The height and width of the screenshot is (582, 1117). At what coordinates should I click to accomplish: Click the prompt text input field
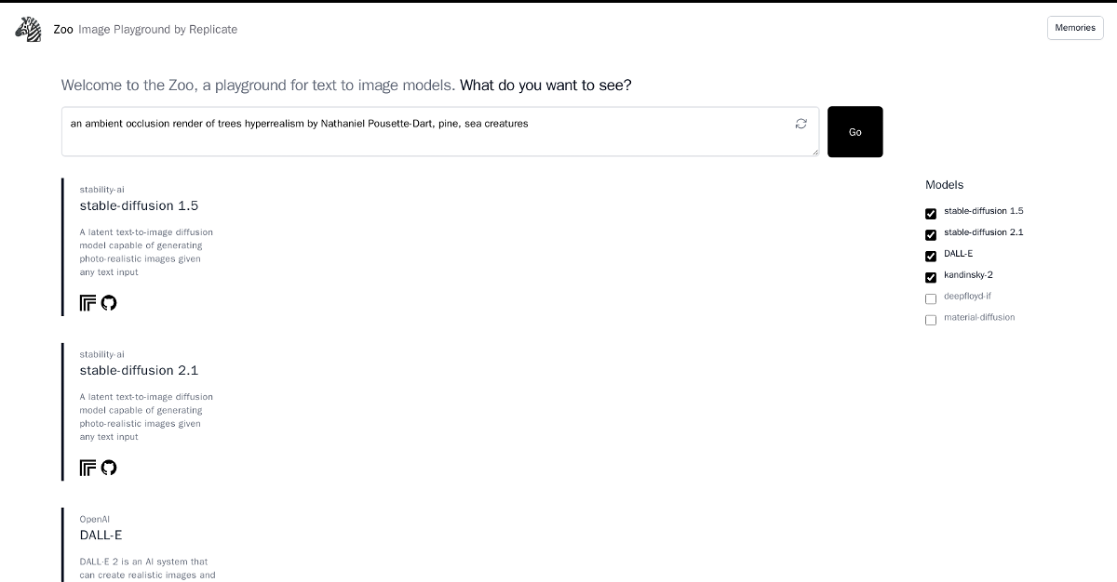click(440, 131)
